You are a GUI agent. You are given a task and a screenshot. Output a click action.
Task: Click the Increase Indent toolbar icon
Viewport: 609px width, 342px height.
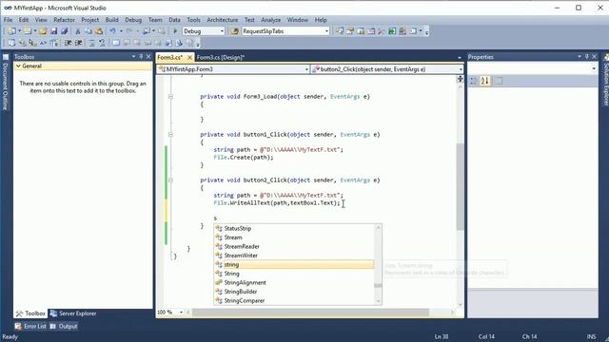[78, 43]
